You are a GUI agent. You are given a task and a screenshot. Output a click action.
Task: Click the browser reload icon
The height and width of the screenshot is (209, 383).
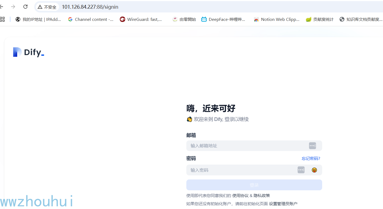click(26, 7)
